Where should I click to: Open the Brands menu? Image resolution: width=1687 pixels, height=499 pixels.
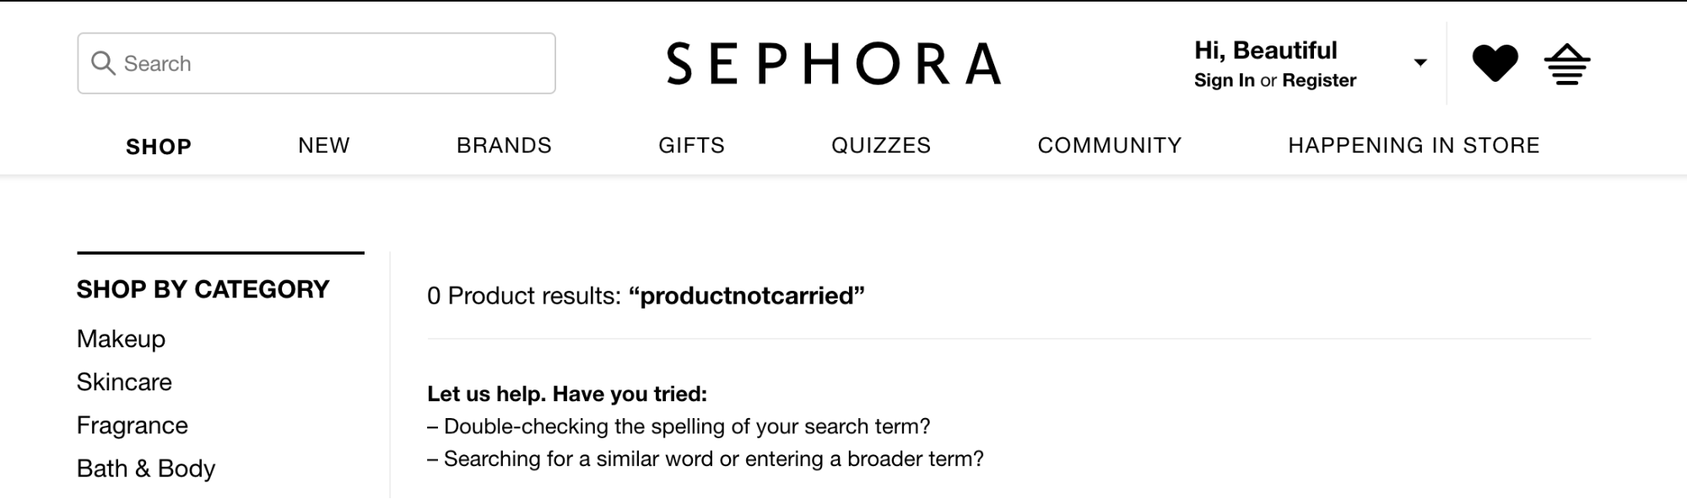click(x=504, y=146)
